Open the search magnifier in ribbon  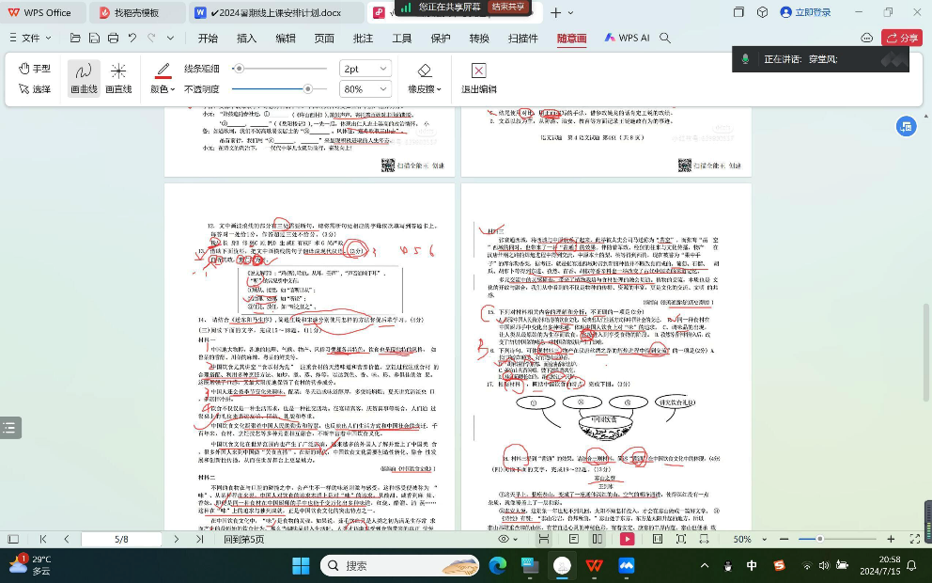click(x=665, y=39)
